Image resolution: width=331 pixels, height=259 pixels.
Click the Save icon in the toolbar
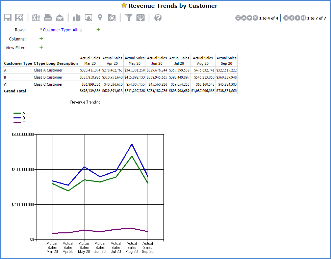tap(8, 18)
